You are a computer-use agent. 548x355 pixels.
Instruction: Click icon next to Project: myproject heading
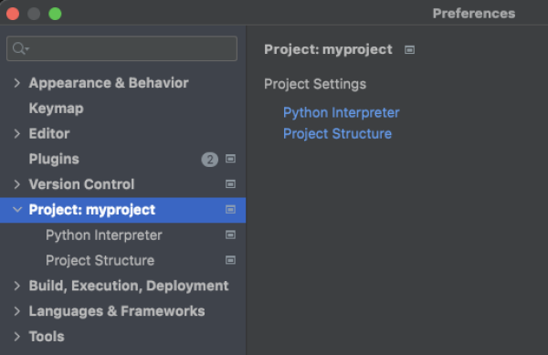(x=409, y=50)
